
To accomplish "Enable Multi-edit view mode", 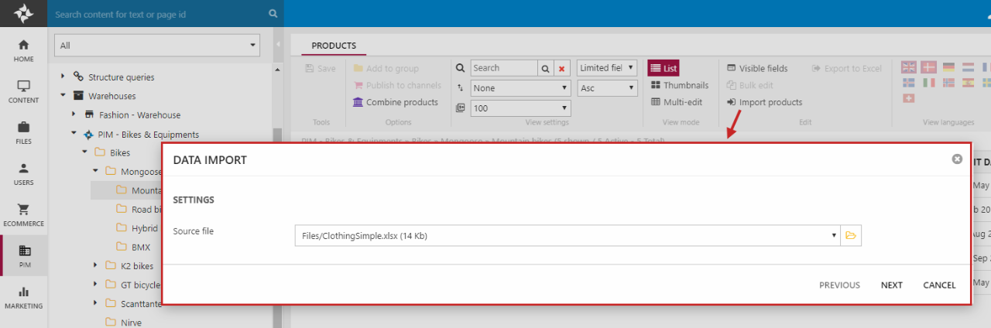I will (677, 102).
